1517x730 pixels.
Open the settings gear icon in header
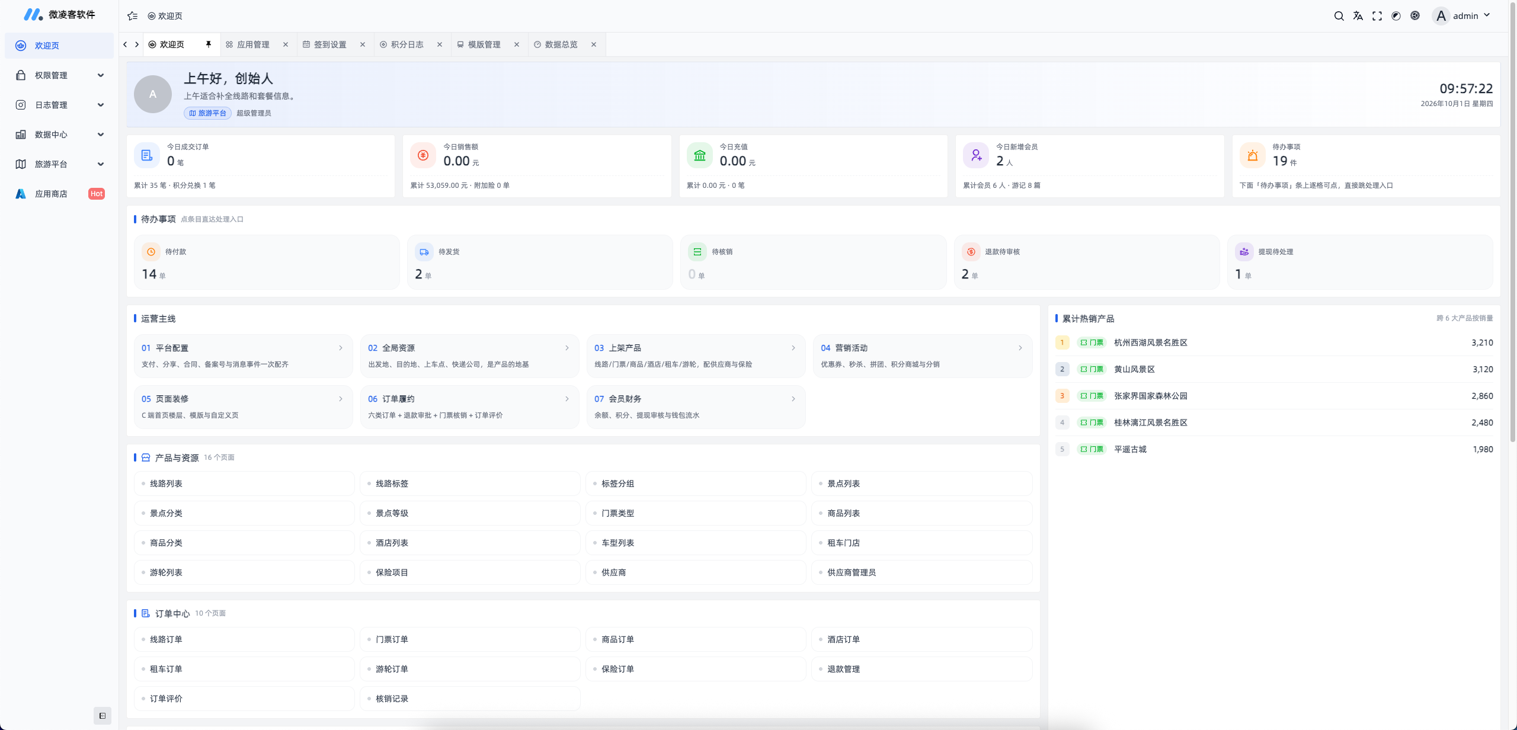(x=1415, y=16)
